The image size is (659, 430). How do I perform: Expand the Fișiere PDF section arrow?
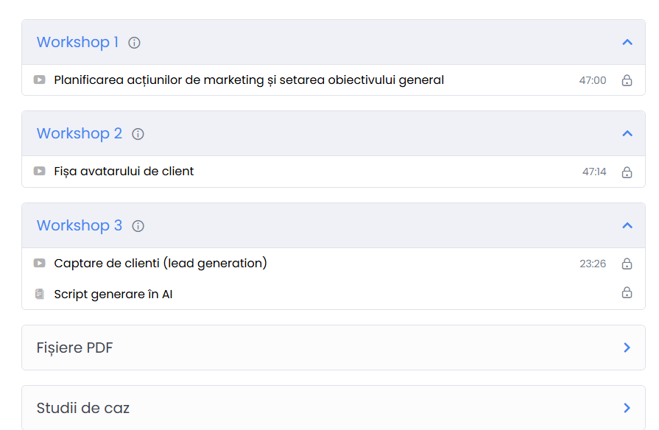pos(627,348)
